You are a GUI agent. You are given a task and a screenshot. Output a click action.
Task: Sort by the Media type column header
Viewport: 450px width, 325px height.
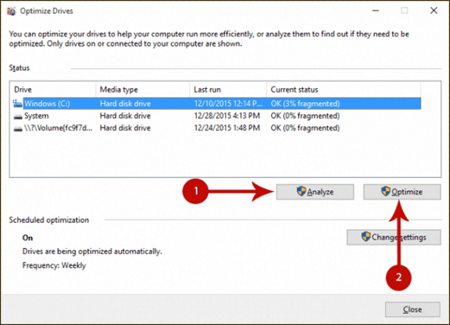pos(143,89)
